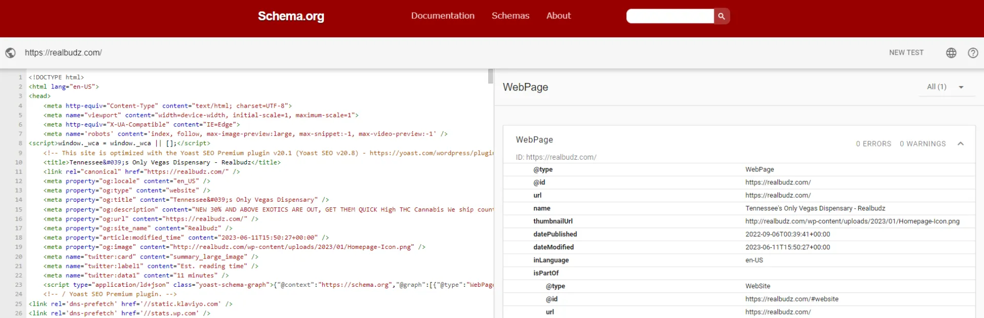This screenshot has width=984, height=318.
Task: Click the WebPage heading in results
Action: tap(525, 87)
